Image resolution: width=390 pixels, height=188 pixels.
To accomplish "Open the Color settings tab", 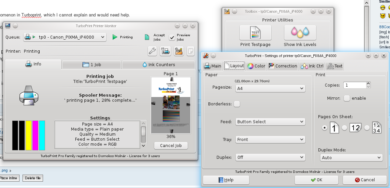I will (256, 66).
